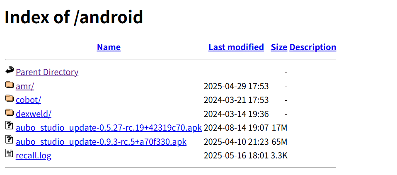
Task: Open the cobot/ directory
Action: (x=28, y=100)
